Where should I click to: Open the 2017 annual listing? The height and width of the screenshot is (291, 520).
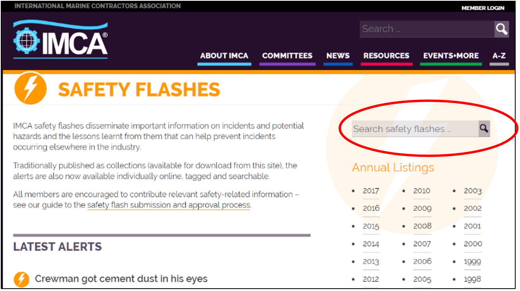371,191
